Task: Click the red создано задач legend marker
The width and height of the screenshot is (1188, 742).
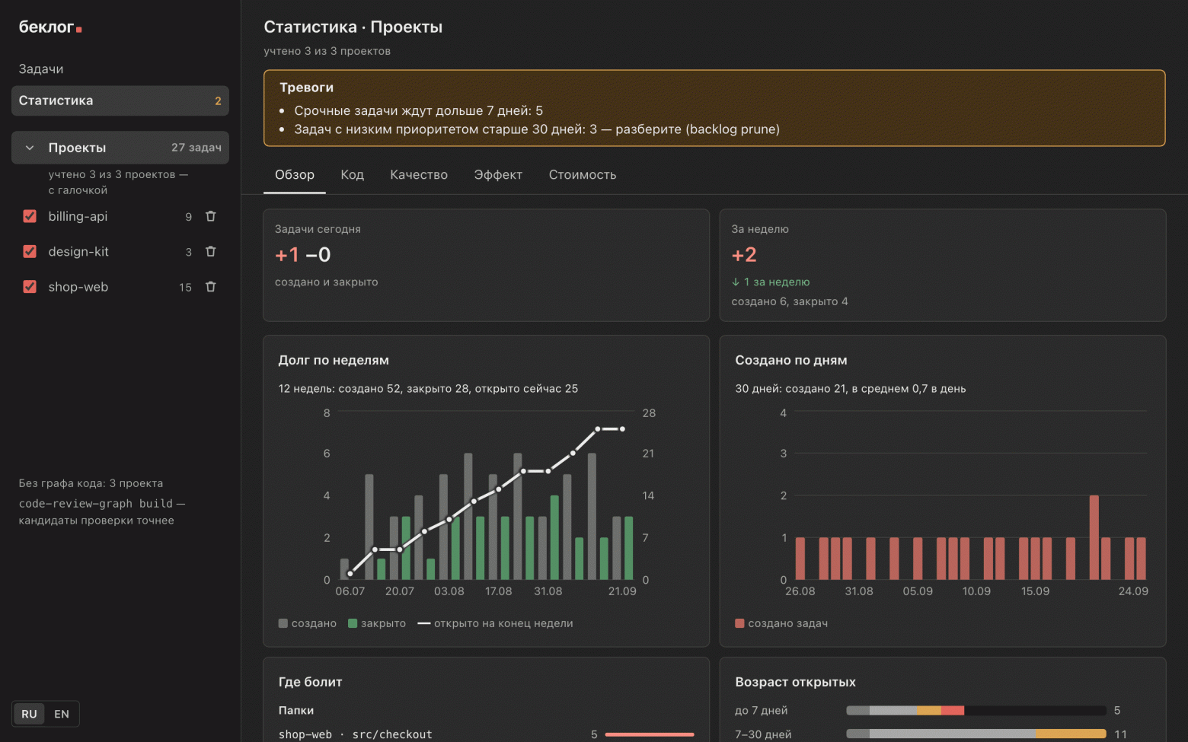Action: [739, 623]
